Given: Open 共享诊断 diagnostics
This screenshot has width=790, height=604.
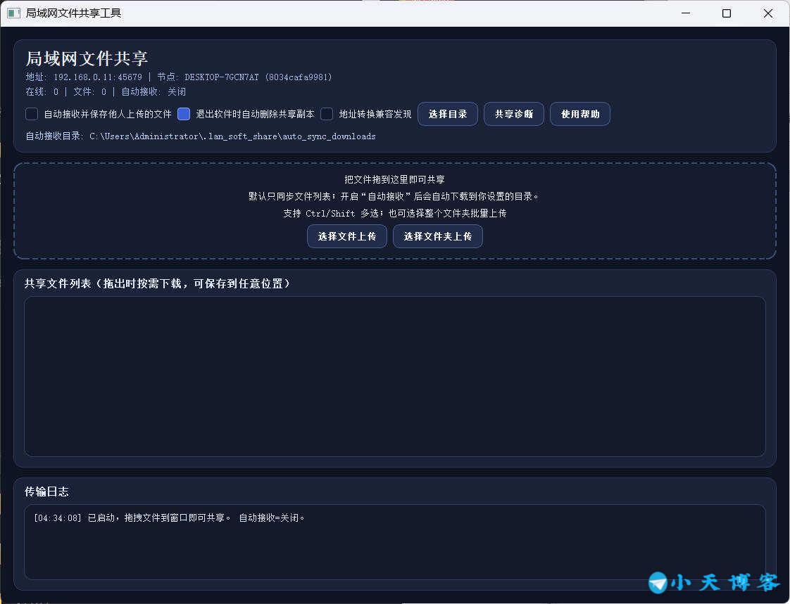Looking at the screenshot, I should pyautogui.click(x=513, y=114).
